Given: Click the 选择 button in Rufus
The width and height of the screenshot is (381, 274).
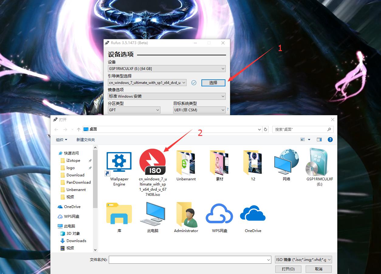Looking at the screenshot, I should (213, 82).
